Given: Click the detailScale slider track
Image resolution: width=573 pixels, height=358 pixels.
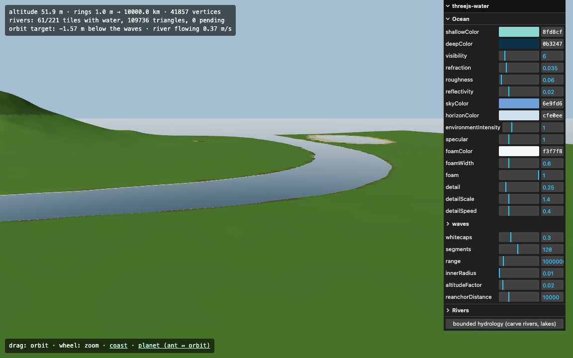Looking at the screenshot, I should tap(519, 199).
